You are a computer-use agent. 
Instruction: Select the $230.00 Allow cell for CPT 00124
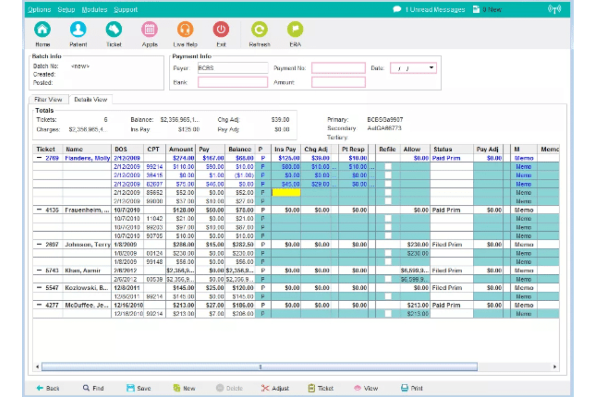415,253
